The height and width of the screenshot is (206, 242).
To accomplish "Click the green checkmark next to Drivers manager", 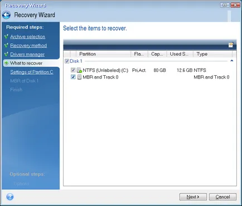I will tap(6, 55).
